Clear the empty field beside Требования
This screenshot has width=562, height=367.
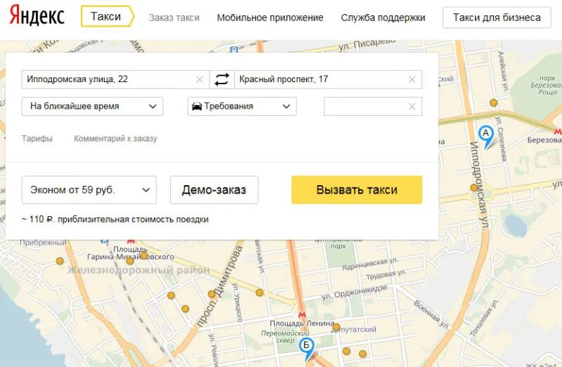(412, 107)
